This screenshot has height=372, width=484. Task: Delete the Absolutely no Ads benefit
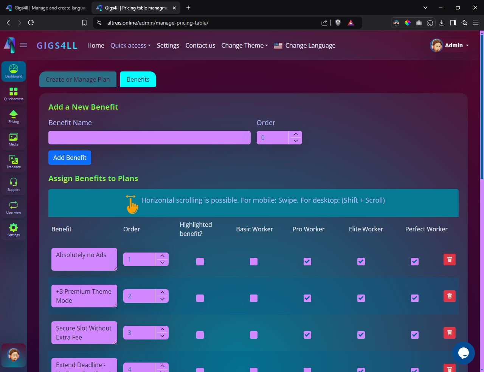point(449,259)
